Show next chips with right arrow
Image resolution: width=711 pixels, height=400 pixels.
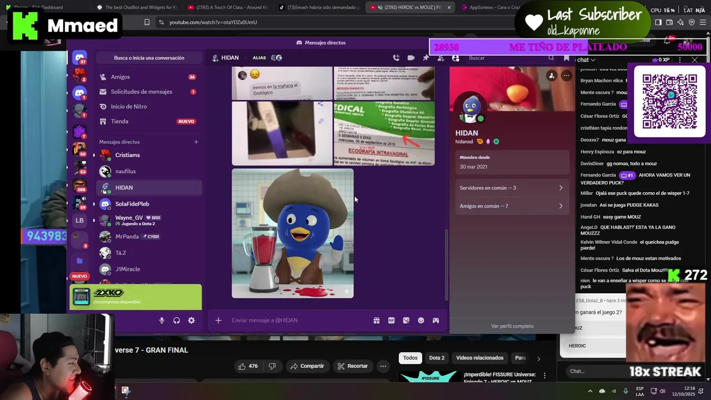(538, 358)
